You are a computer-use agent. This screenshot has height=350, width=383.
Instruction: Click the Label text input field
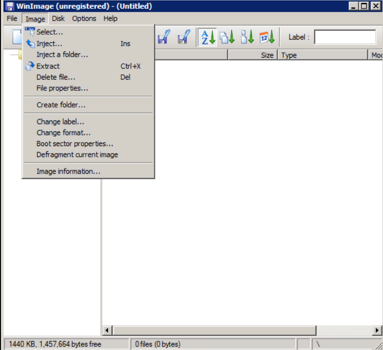[x=345, y=37]
